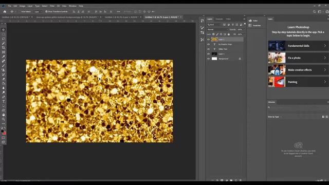This screenshot has height=185, width=329.
Task: Open Make creative effects tutorials
Action: tap(298, 70)
